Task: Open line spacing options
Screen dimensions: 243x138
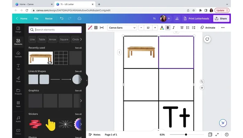Action: [x=194, y=27]
